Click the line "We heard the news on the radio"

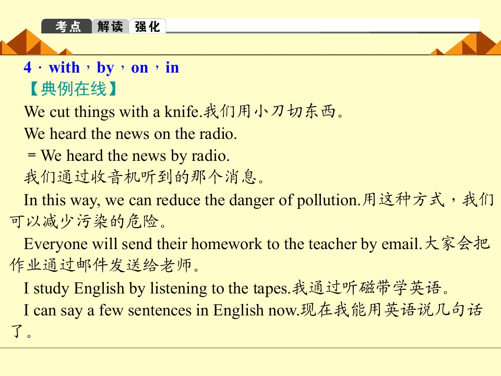click(130, 134)
